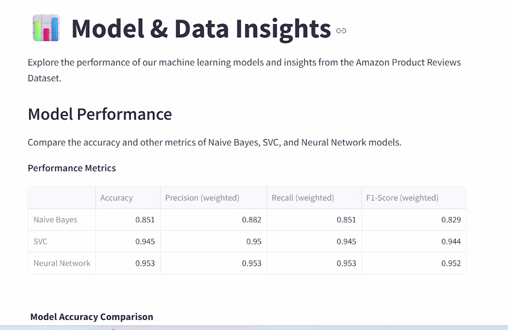Select the F1-Score (weighted) column header

coord(402,198)
